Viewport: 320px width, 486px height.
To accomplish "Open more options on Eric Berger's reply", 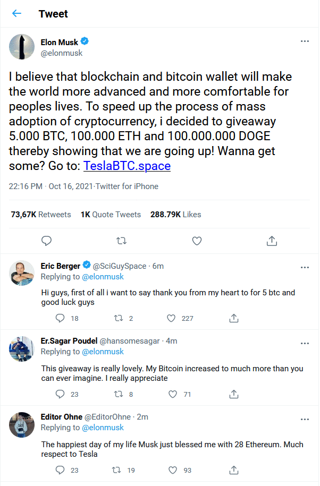I will [x=305, y=267].
